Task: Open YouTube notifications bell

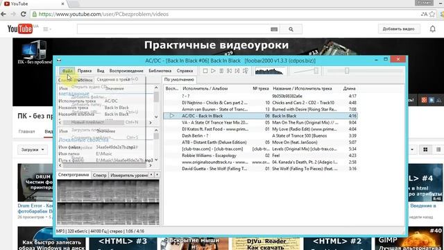Action: pos(433,29)
